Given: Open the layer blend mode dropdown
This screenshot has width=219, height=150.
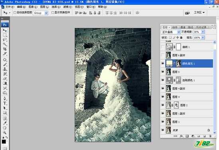Looking at the screenshot, I should click(171, 32).
